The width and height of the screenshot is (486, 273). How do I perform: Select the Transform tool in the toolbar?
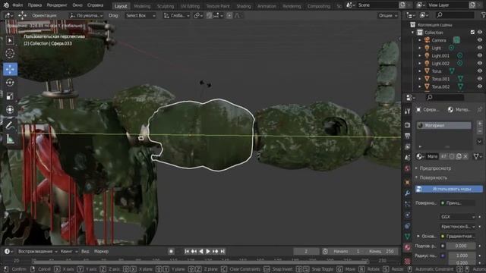point(10,109)
